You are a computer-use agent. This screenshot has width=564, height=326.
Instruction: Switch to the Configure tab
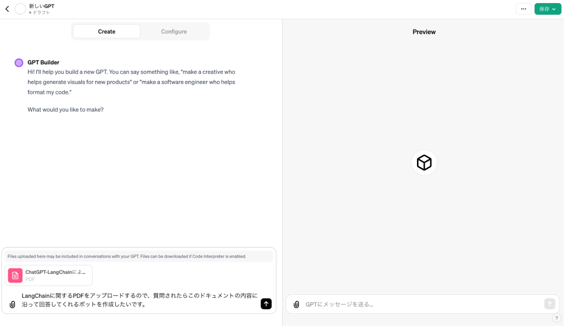pos(174,31)
